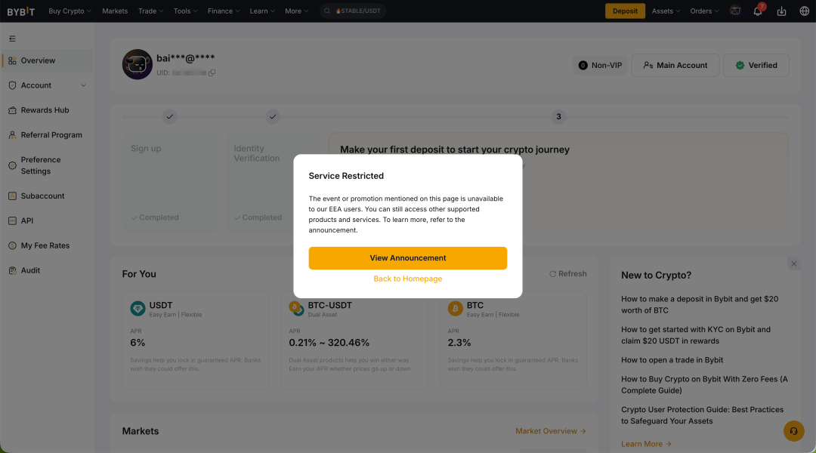
Task: Click the notification bell icon
Action: [758, 11]
